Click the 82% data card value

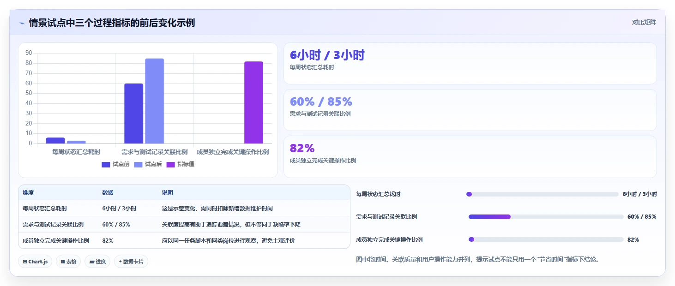coord(302,148)
